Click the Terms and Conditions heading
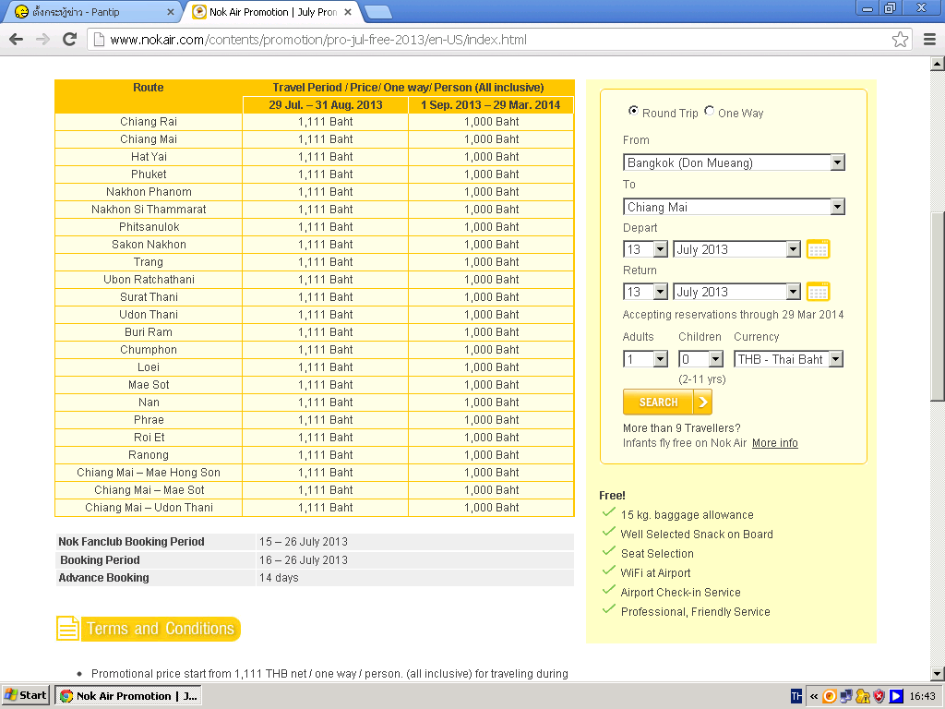This screenshot has height=709, width=945. point(160,629)
